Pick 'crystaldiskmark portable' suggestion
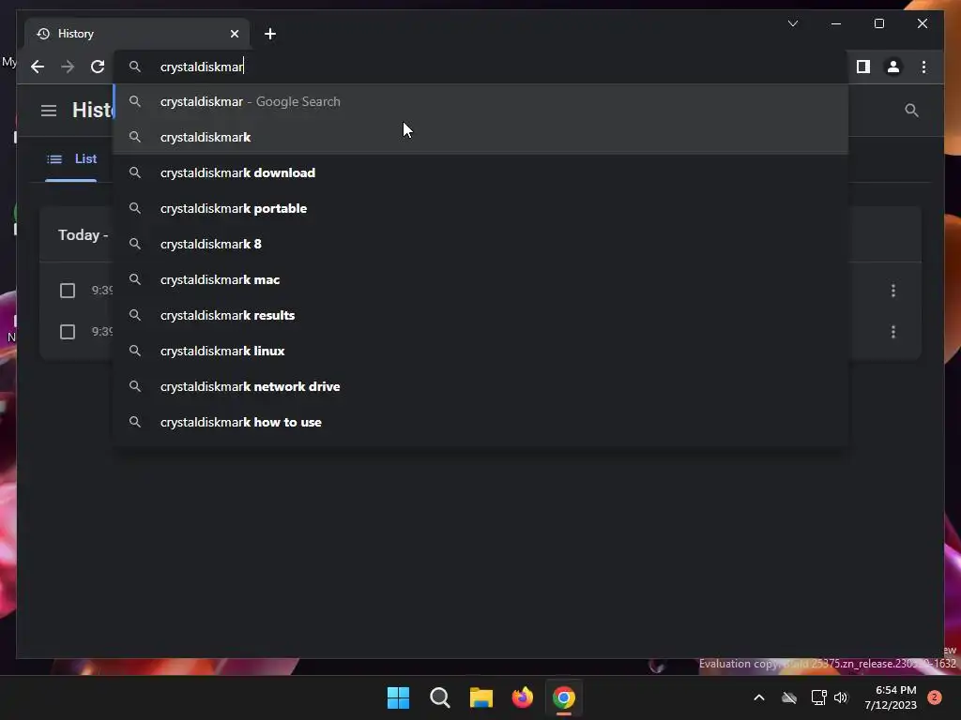The width and height of the screenshot is (961, 720). coord(481,208)
